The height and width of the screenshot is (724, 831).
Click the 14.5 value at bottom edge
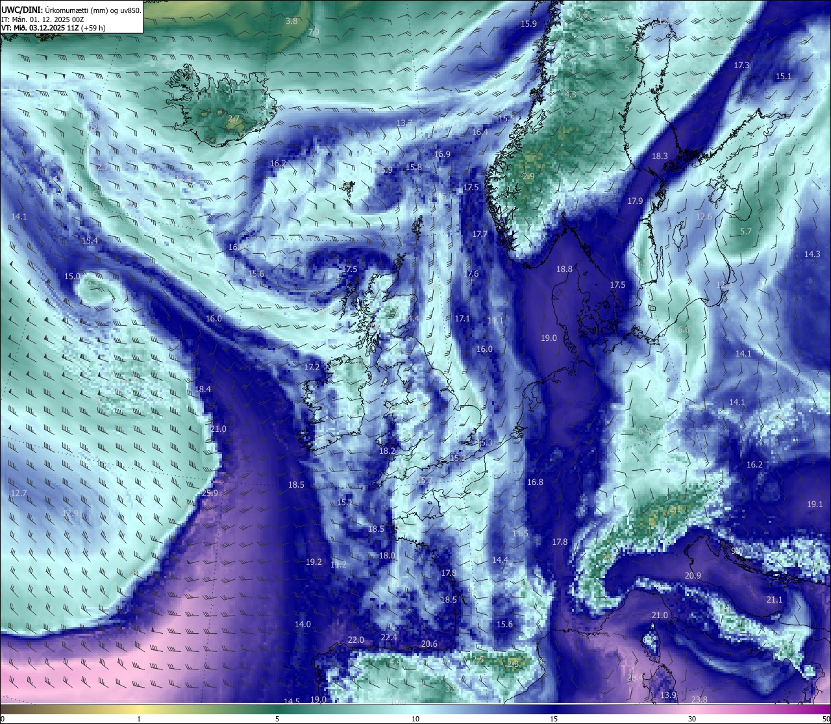coord(292,701)
